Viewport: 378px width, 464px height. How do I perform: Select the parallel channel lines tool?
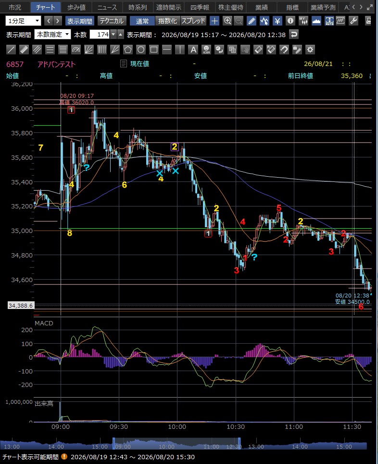click(37, 50)
